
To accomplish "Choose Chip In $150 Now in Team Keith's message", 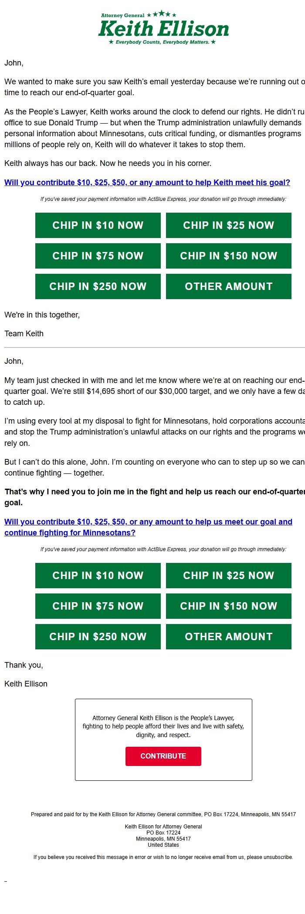I will point(228,256).
